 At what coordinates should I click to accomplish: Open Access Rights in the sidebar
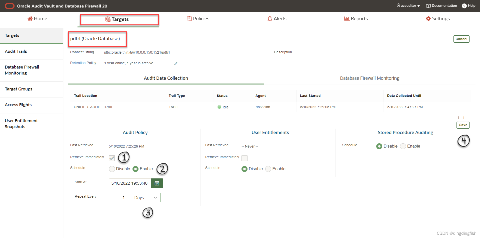(31, 105)
